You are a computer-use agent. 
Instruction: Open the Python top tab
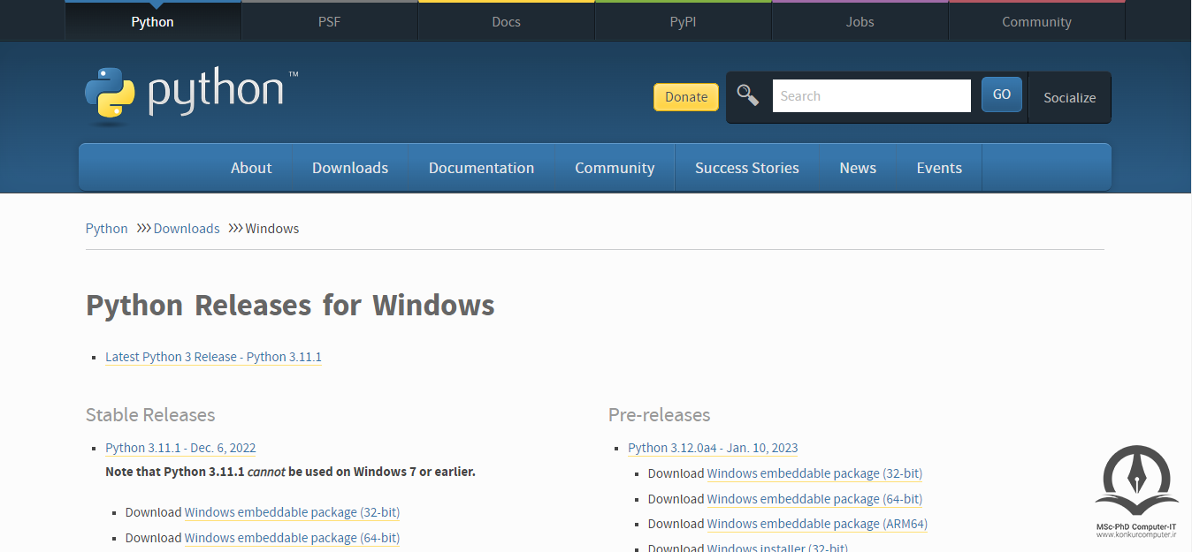coord(152,21)
